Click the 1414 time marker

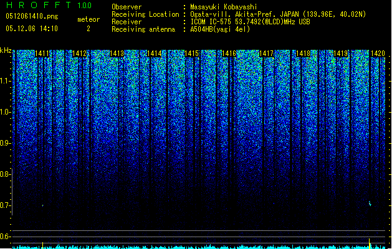155,54
